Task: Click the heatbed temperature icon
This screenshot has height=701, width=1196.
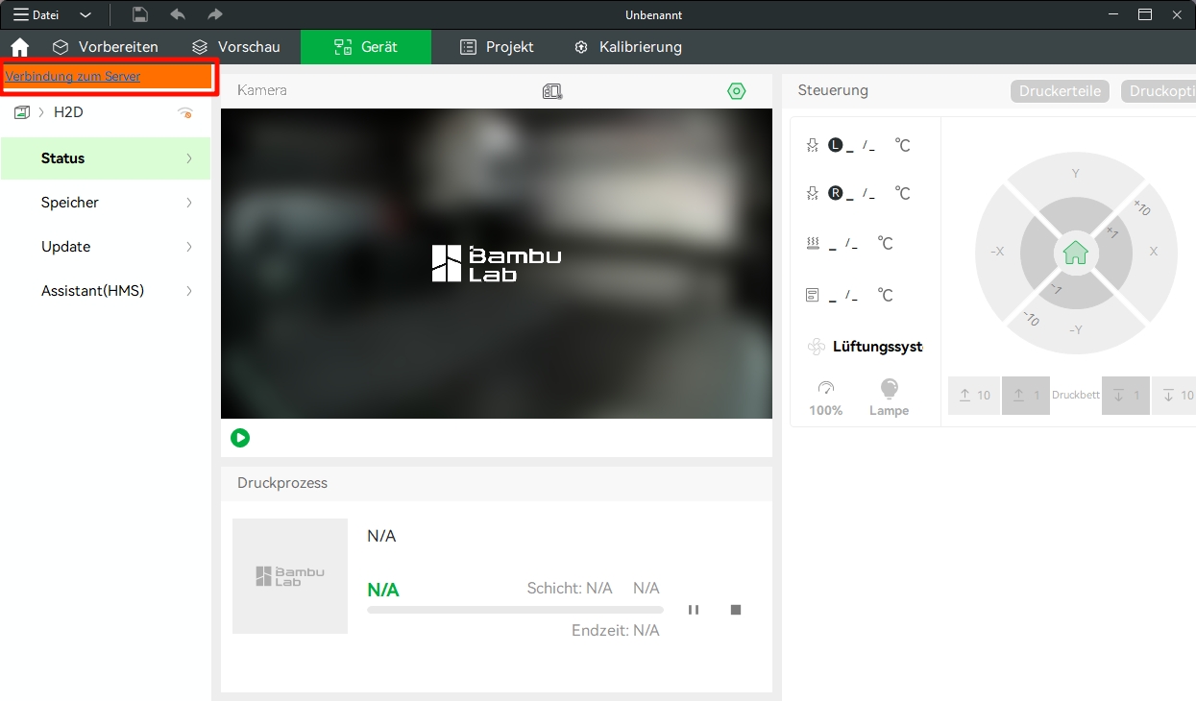Action: point(812,244)
